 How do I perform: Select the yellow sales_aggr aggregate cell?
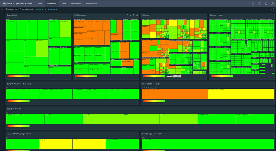tap(56, 144)
